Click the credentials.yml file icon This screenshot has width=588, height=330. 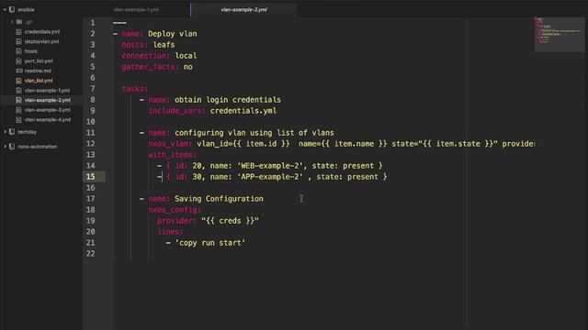[x=18, y=32]
